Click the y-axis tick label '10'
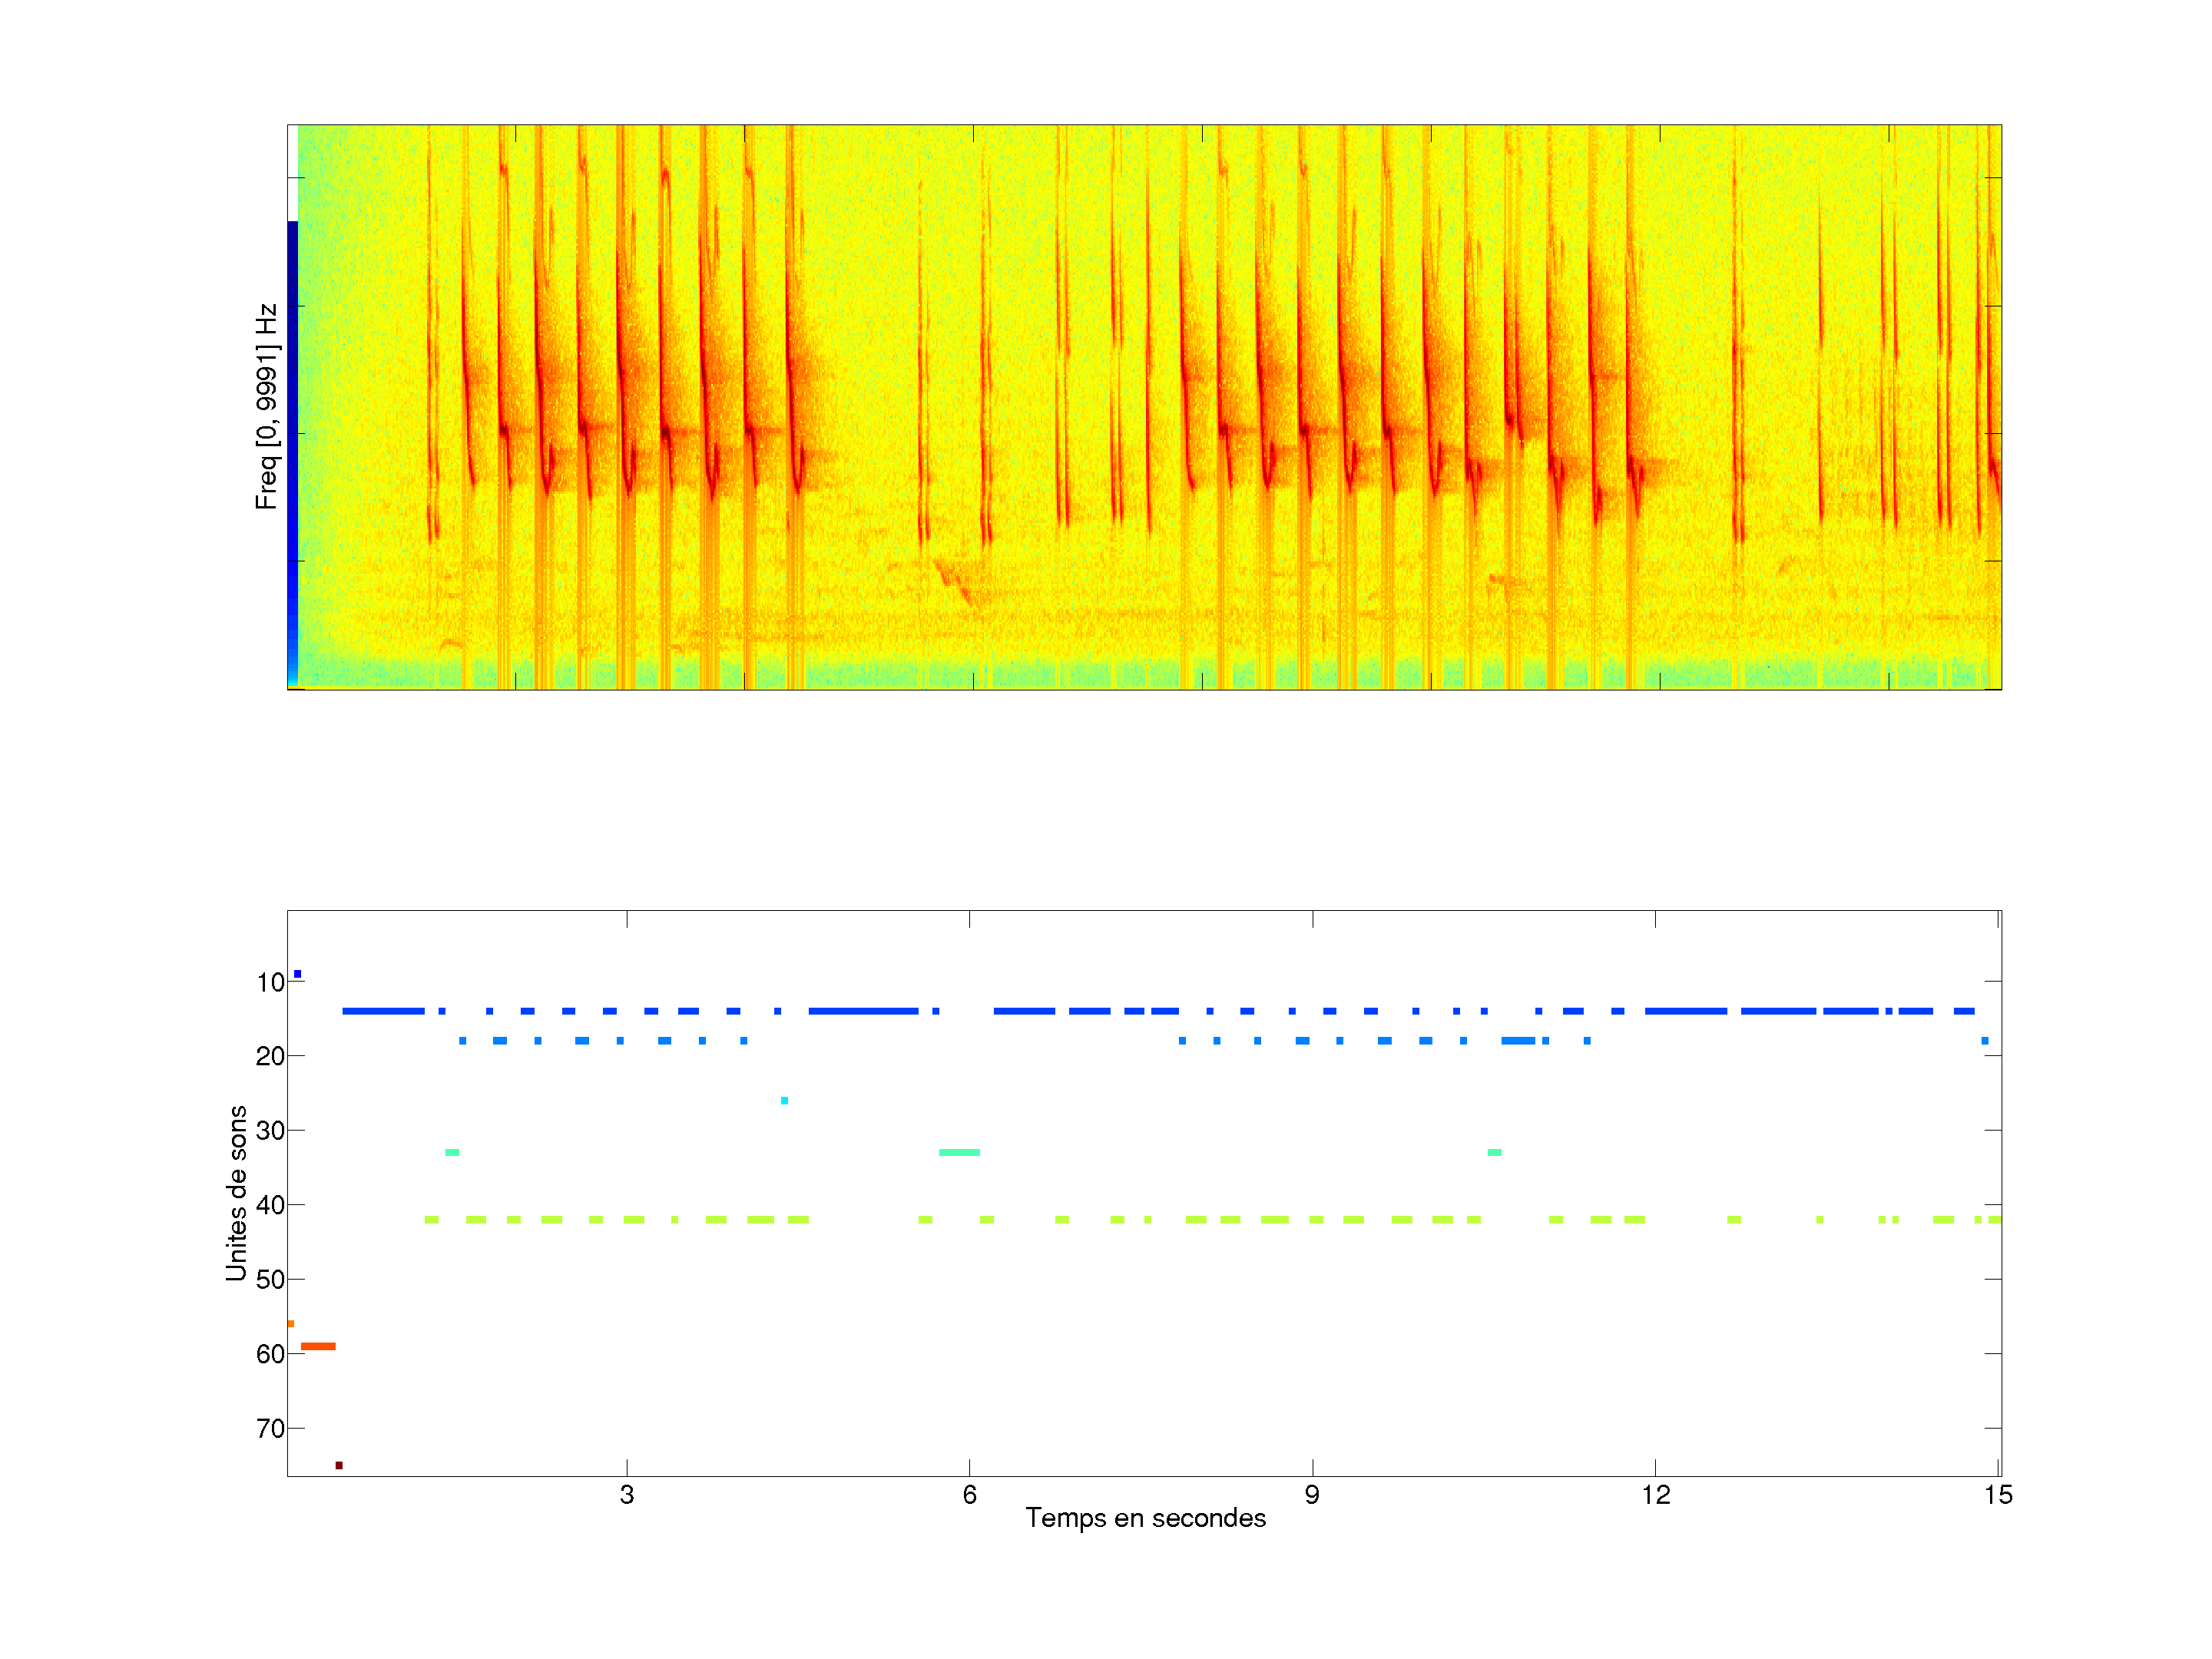The height and width of the screenshot is (1659, 2212). [x=270, y=982]
